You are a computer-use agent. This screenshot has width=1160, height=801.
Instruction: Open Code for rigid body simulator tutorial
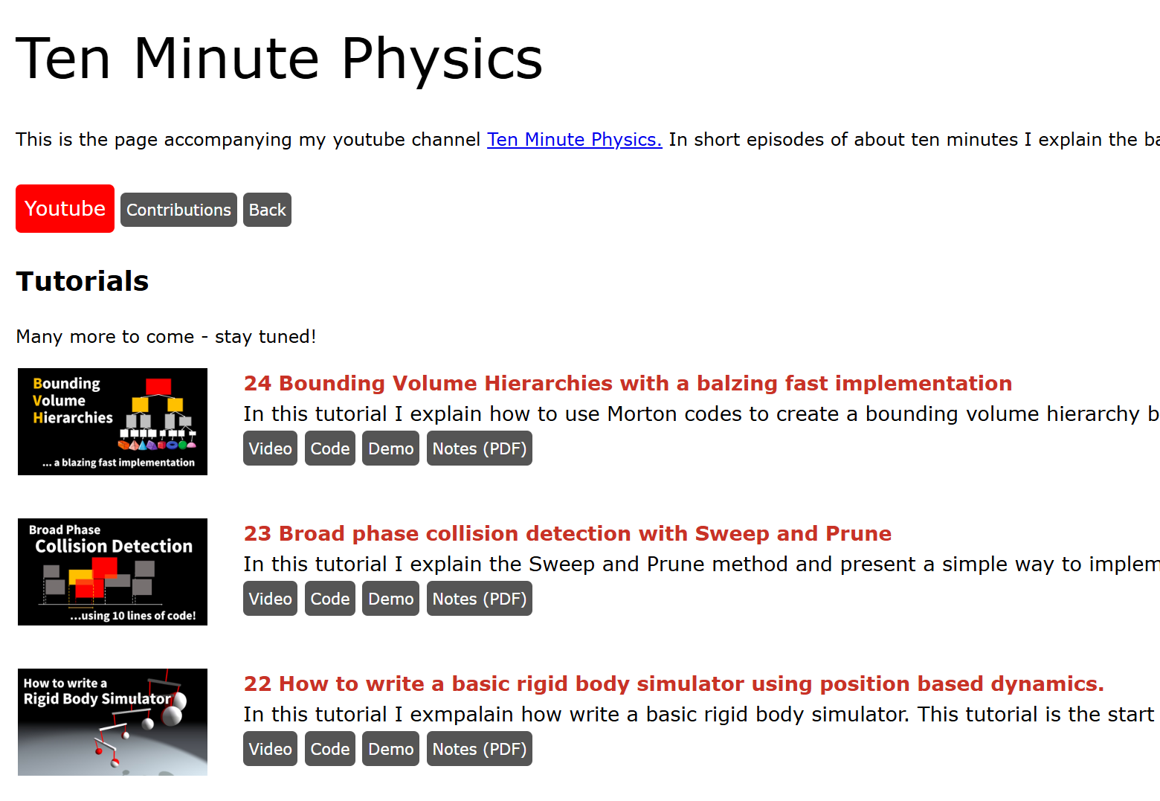[x=330, y=749]
